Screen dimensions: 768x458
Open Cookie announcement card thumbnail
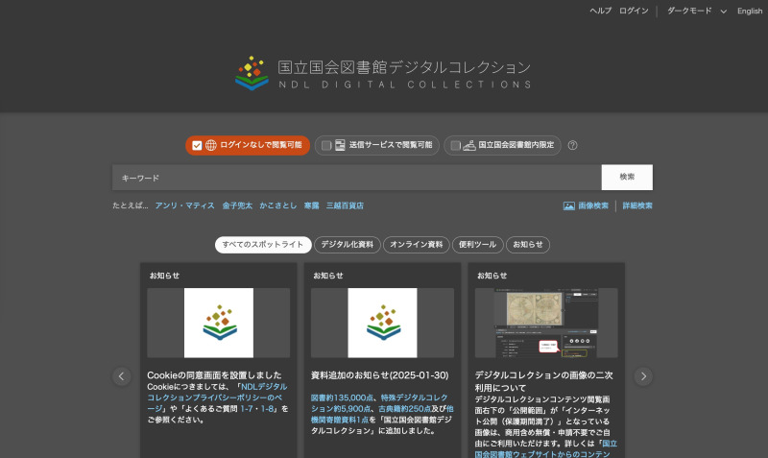coord(219,323)
